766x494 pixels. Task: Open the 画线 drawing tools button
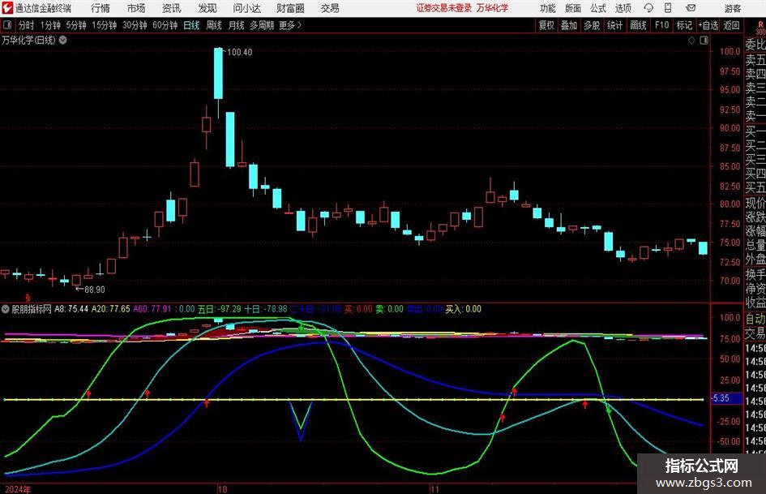coord(639,25)
